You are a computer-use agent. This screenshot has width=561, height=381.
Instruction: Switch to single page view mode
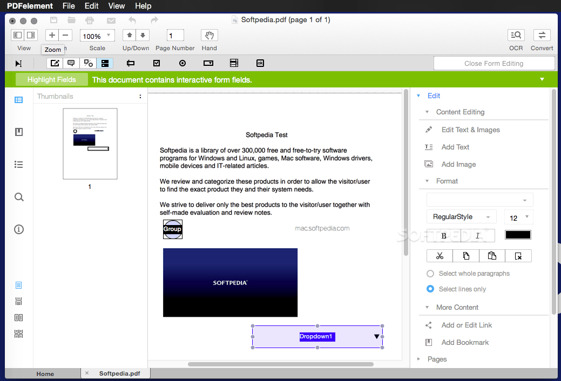click(x=18, y=285)
